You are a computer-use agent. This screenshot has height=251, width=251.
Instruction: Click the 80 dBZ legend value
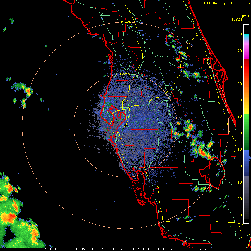tap(240, 34)
